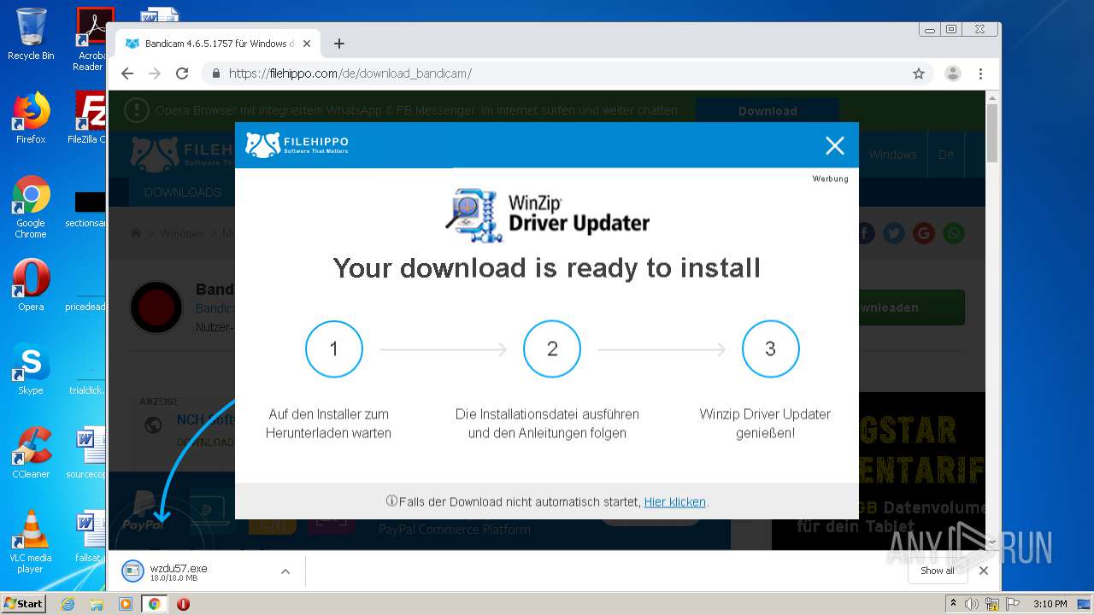Select the VLC media player shortcut
Image resolution: width=1094 pixels, height=615 pixels.
pyautogui.click(x=31, y=542)
